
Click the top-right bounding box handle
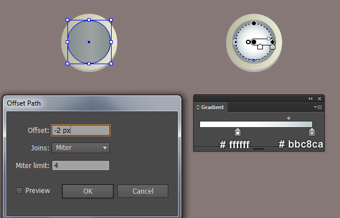pos(111,20)
